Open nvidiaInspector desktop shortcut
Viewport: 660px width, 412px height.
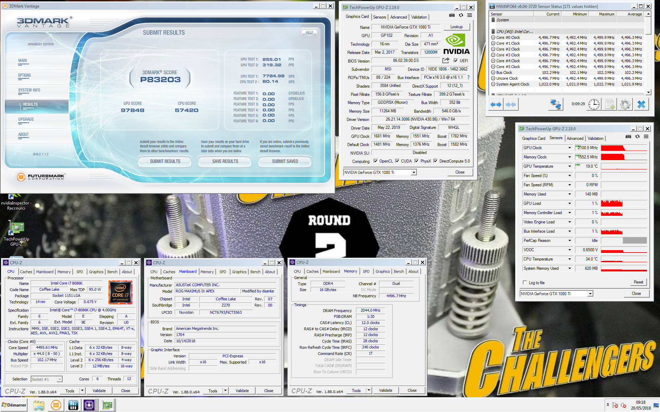click(16, 202)
